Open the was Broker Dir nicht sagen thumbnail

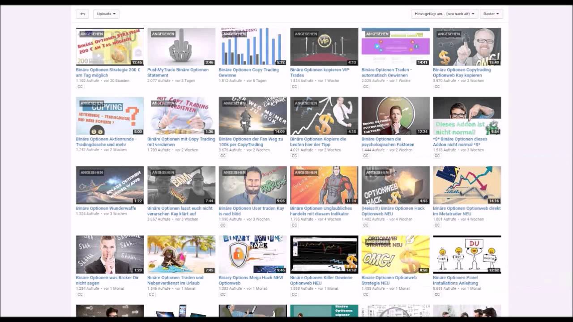click(110, 254)
